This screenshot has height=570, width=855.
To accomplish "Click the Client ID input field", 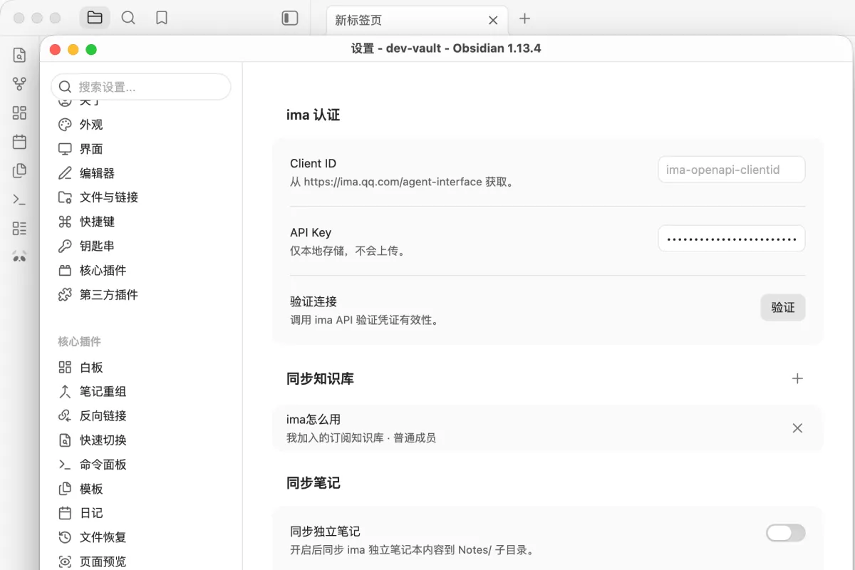I will point(732,170).
